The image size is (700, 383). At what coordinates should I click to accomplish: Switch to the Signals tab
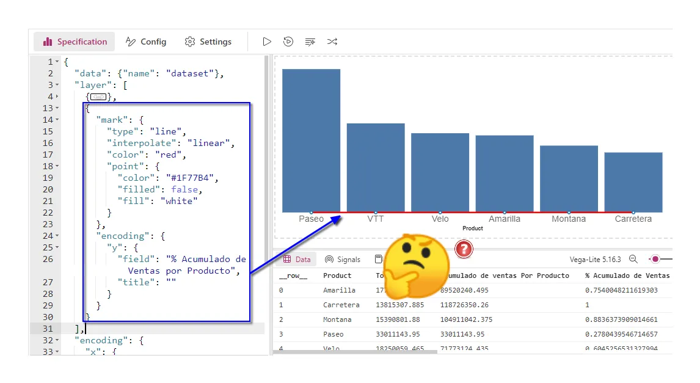point(343,260)
